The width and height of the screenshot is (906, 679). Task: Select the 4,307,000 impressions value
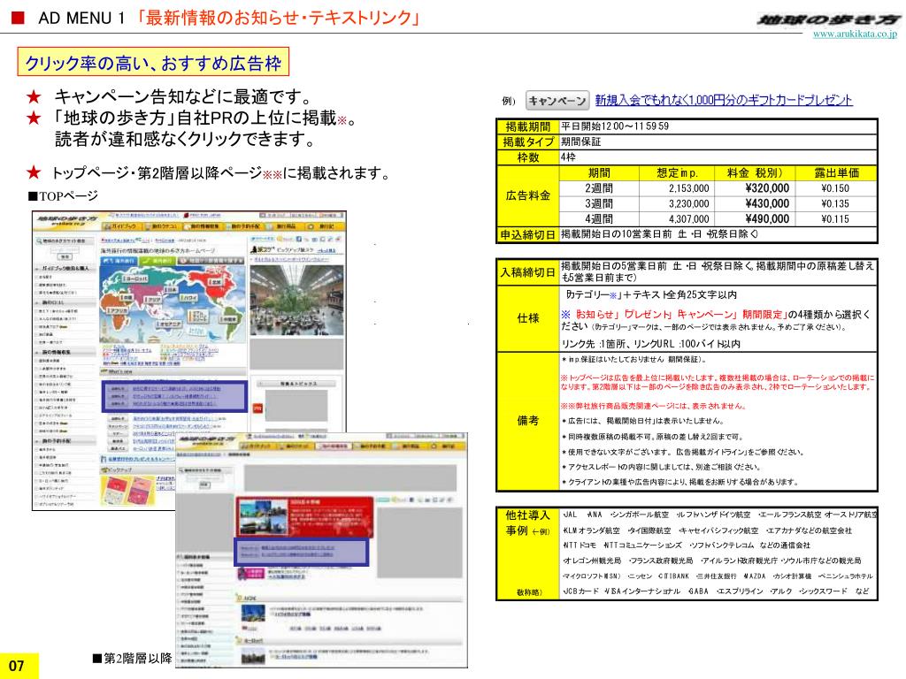[x=688, y=219]
